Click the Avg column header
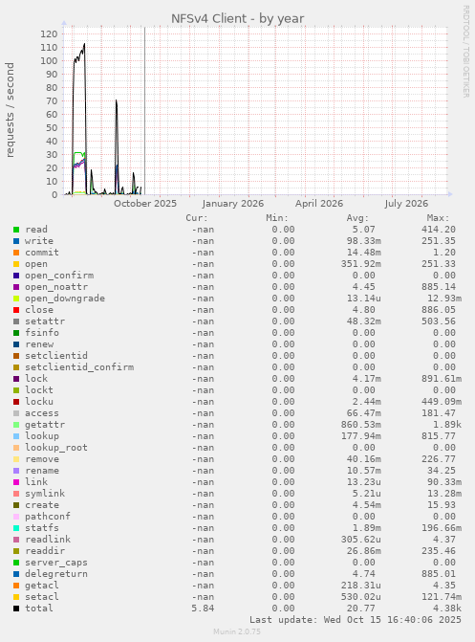 pyautogui.click(x=357, y=218)
